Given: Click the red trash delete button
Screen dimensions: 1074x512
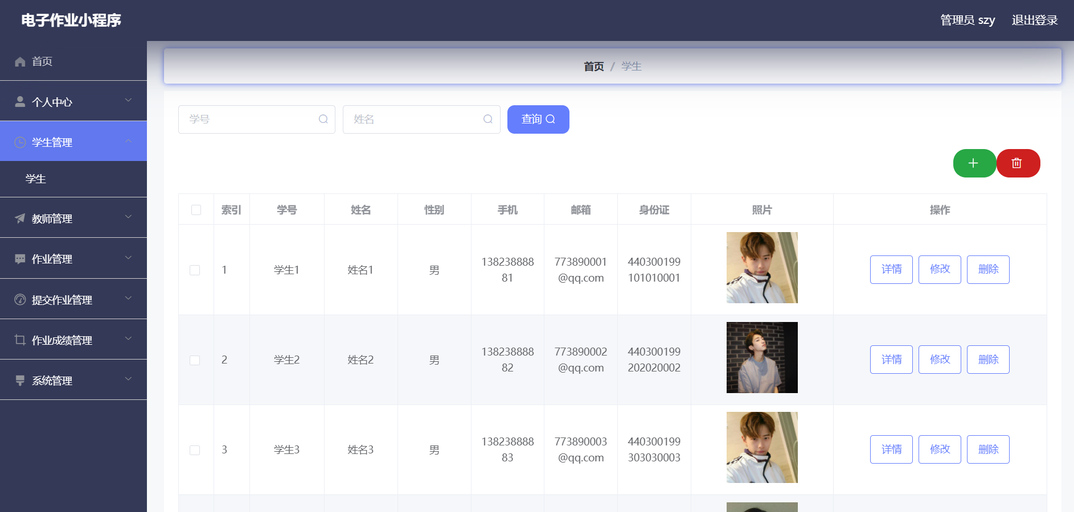Looking at the screenshot, I should pos(1018,163).
